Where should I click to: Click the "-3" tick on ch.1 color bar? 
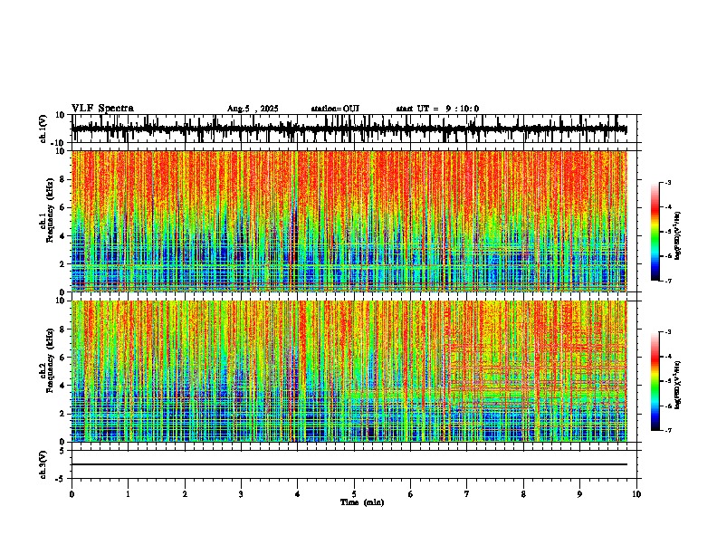tap(667, 182)
